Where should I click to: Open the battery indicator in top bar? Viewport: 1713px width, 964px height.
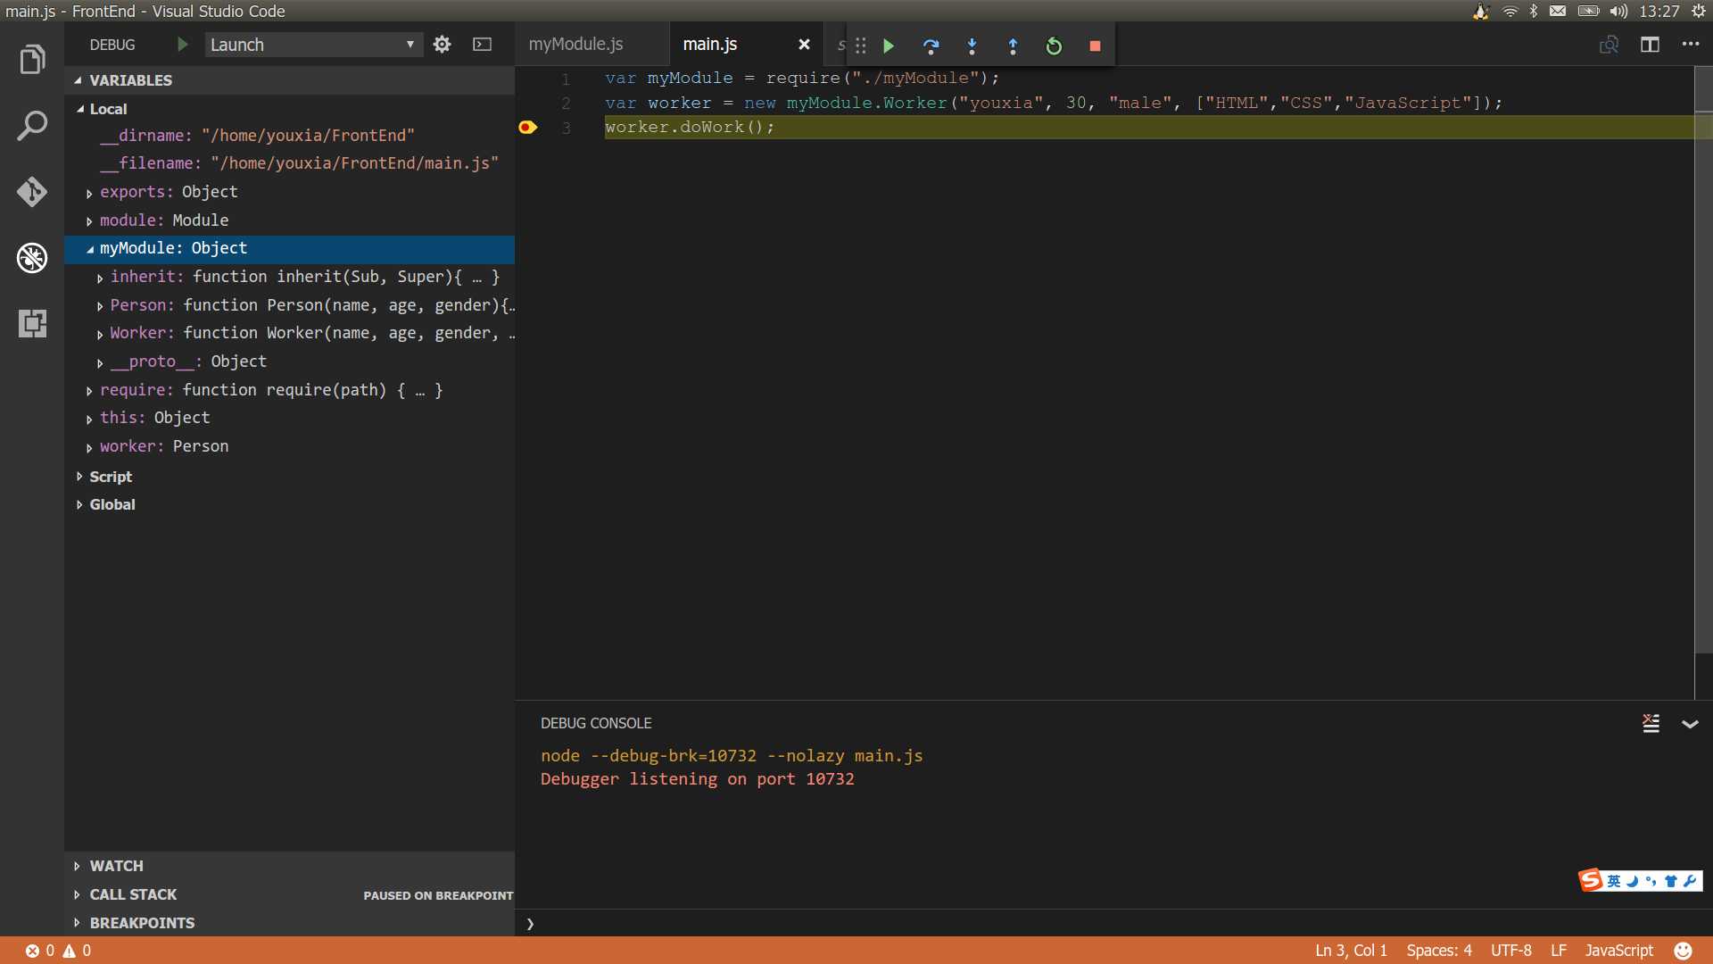coord(1588,11)
